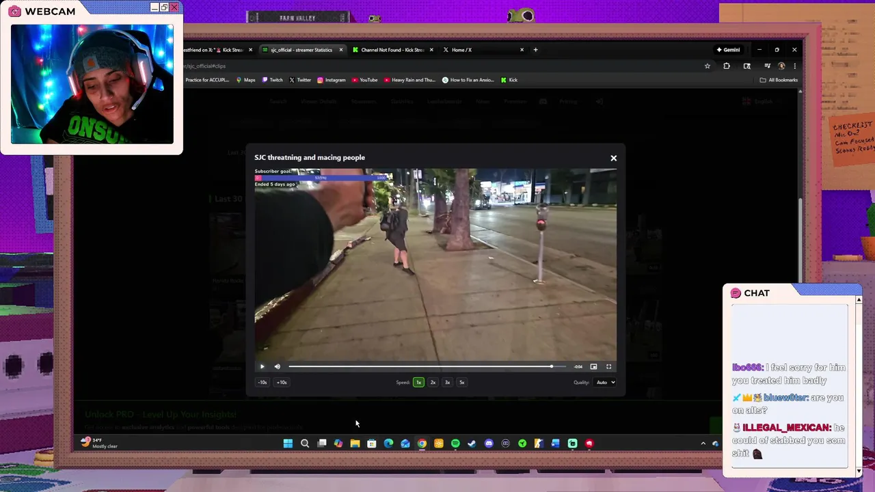Open the How to Fix an Anxio... bookmark

(468, 80)
